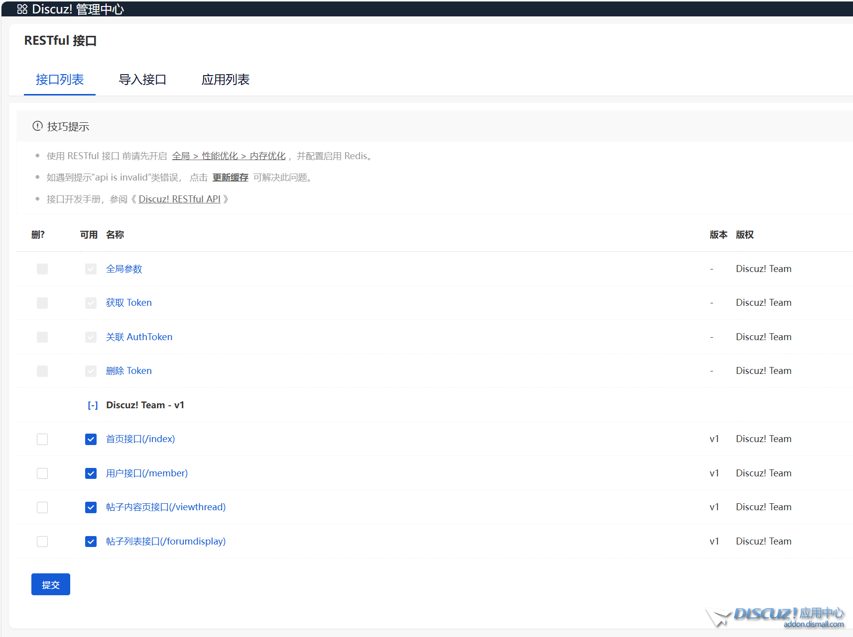
Task: Mark 帖子列表接口(/forumdisplay) for deletion
Action: pos(42,542)
